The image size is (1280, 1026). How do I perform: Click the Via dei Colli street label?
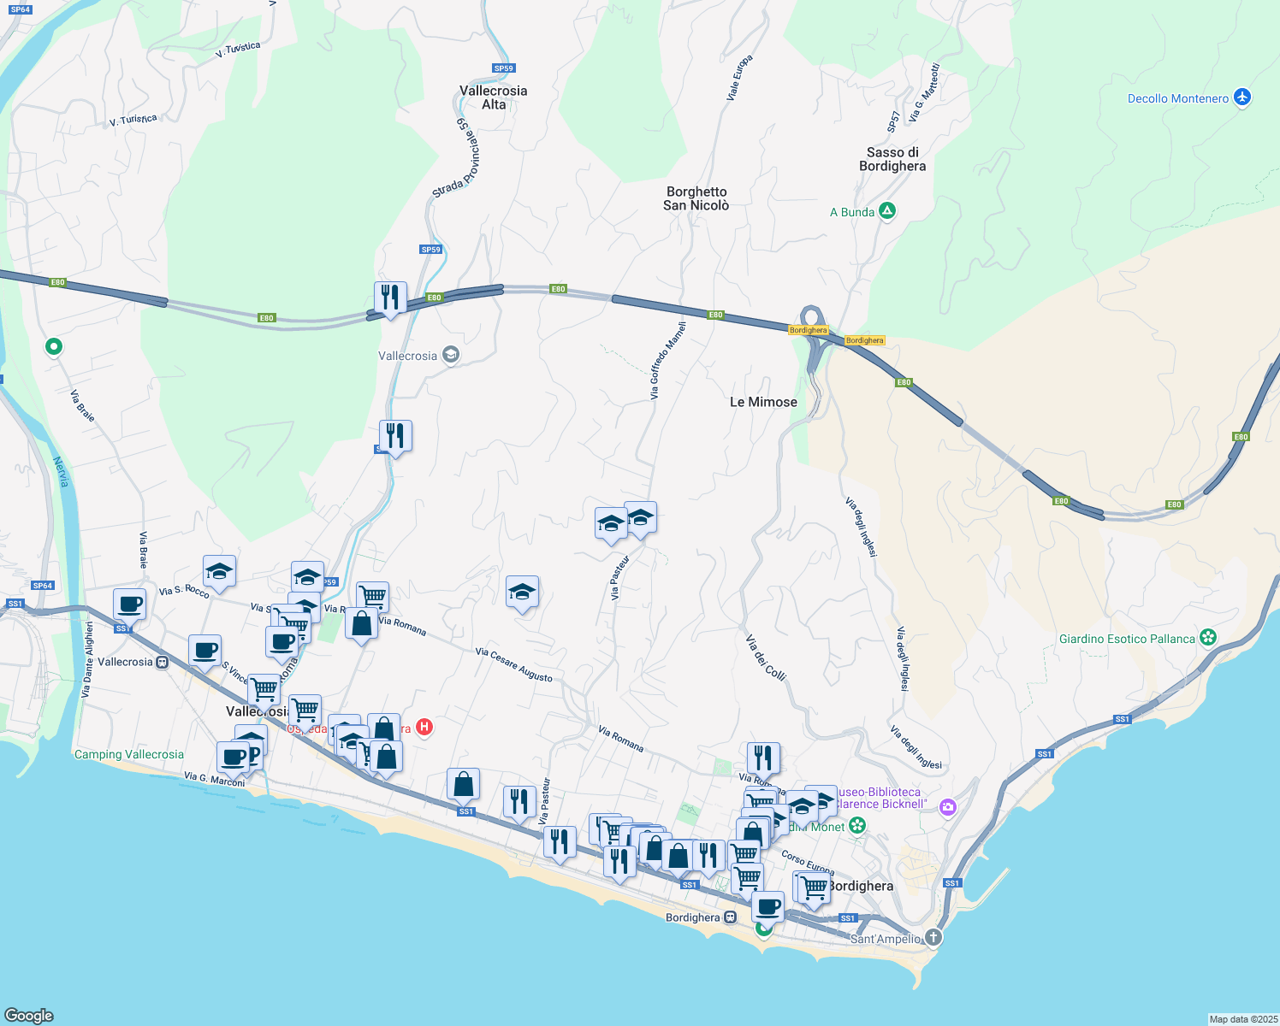click(x=765, y=657)
